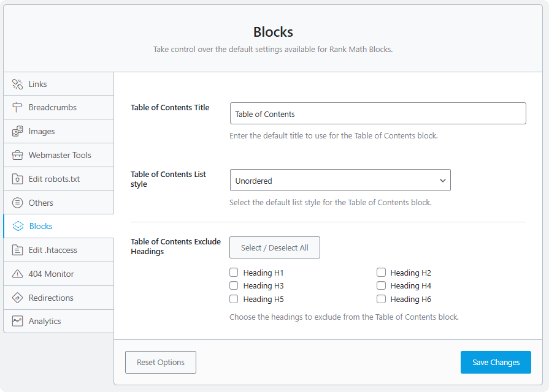Enable the Heading H4 checkbox
This screenshot has height=392, width=549.
tap(382, 285)
